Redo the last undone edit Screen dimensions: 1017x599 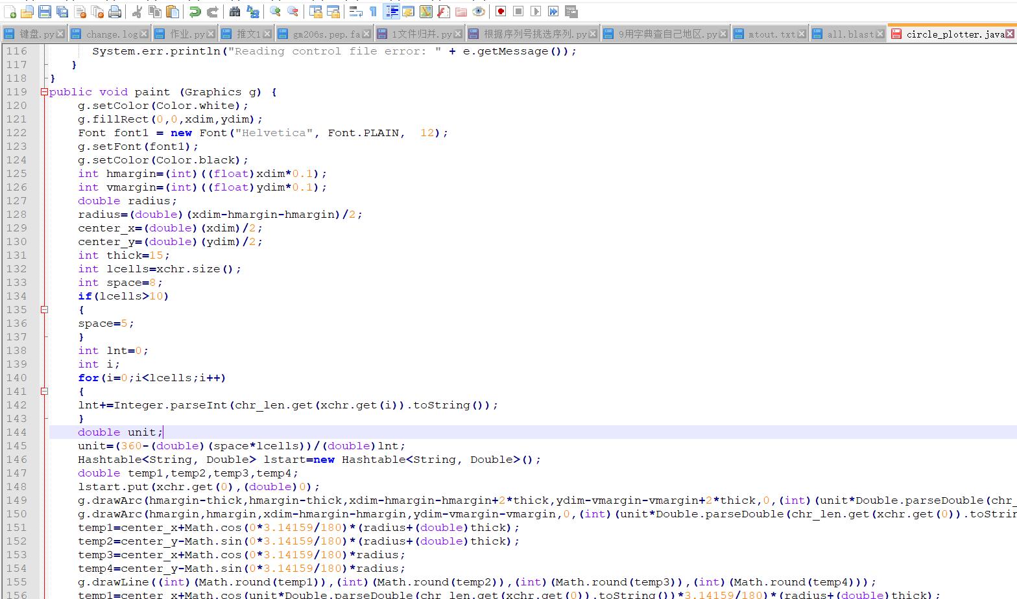tap(212, 12)
